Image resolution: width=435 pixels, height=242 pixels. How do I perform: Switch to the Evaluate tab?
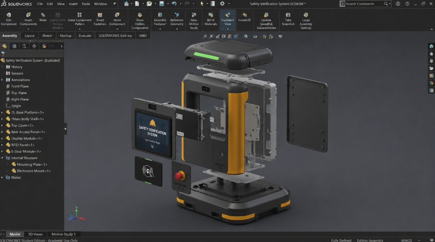click(x=85, y=35)
